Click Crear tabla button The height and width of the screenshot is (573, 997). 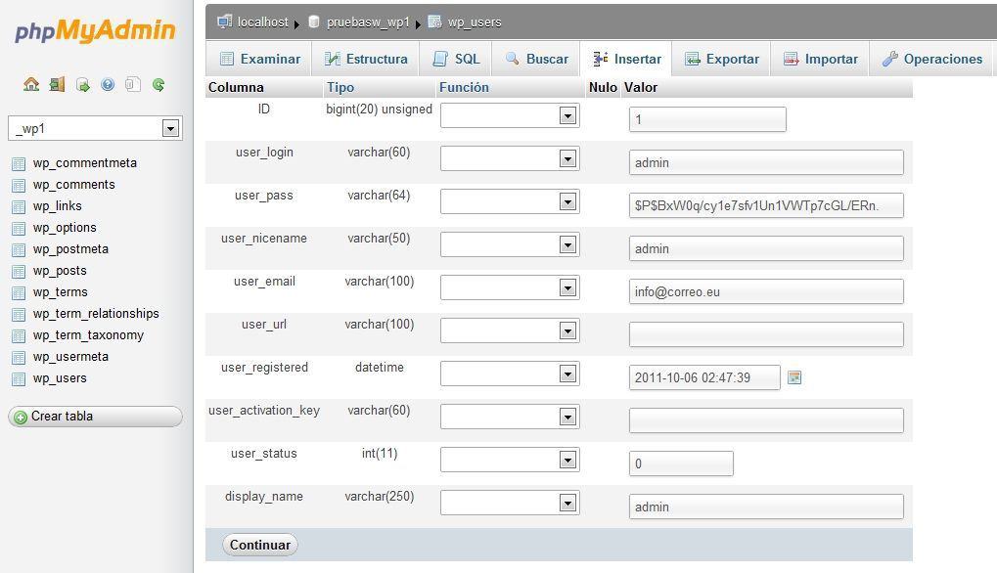click(x=95, y=417)
